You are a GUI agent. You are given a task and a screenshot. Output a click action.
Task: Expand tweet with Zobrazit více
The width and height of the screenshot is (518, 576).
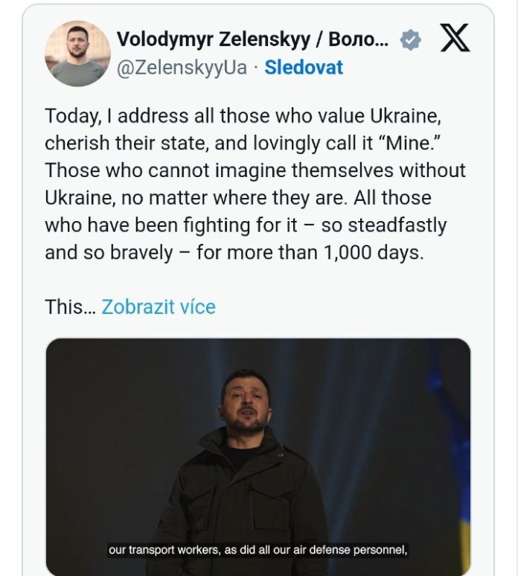pyautogui.click(x=159, y=307)
